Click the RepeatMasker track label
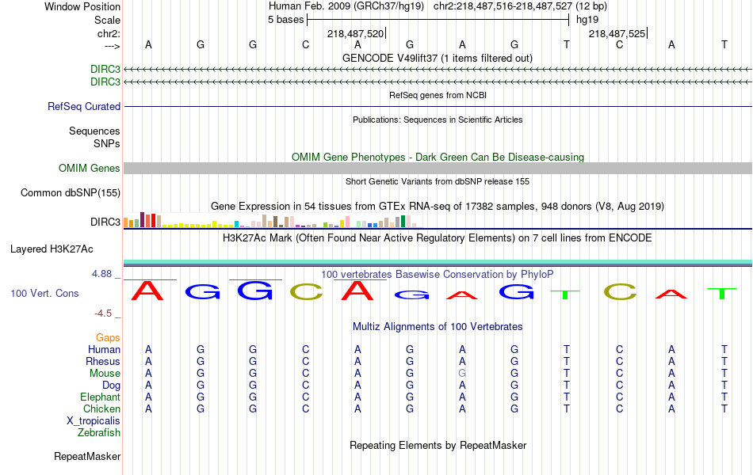This screenshot has width=753, height=475. click(87, 456)
